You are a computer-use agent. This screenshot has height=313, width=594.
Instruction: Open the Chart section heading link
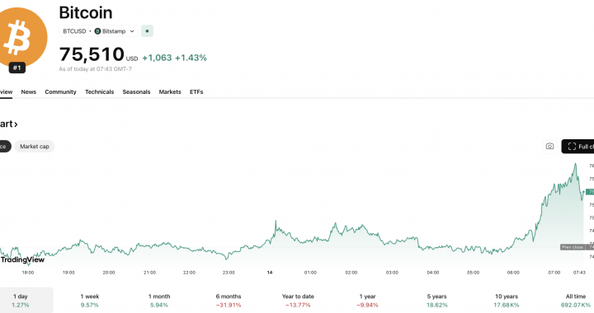(9, 124)
